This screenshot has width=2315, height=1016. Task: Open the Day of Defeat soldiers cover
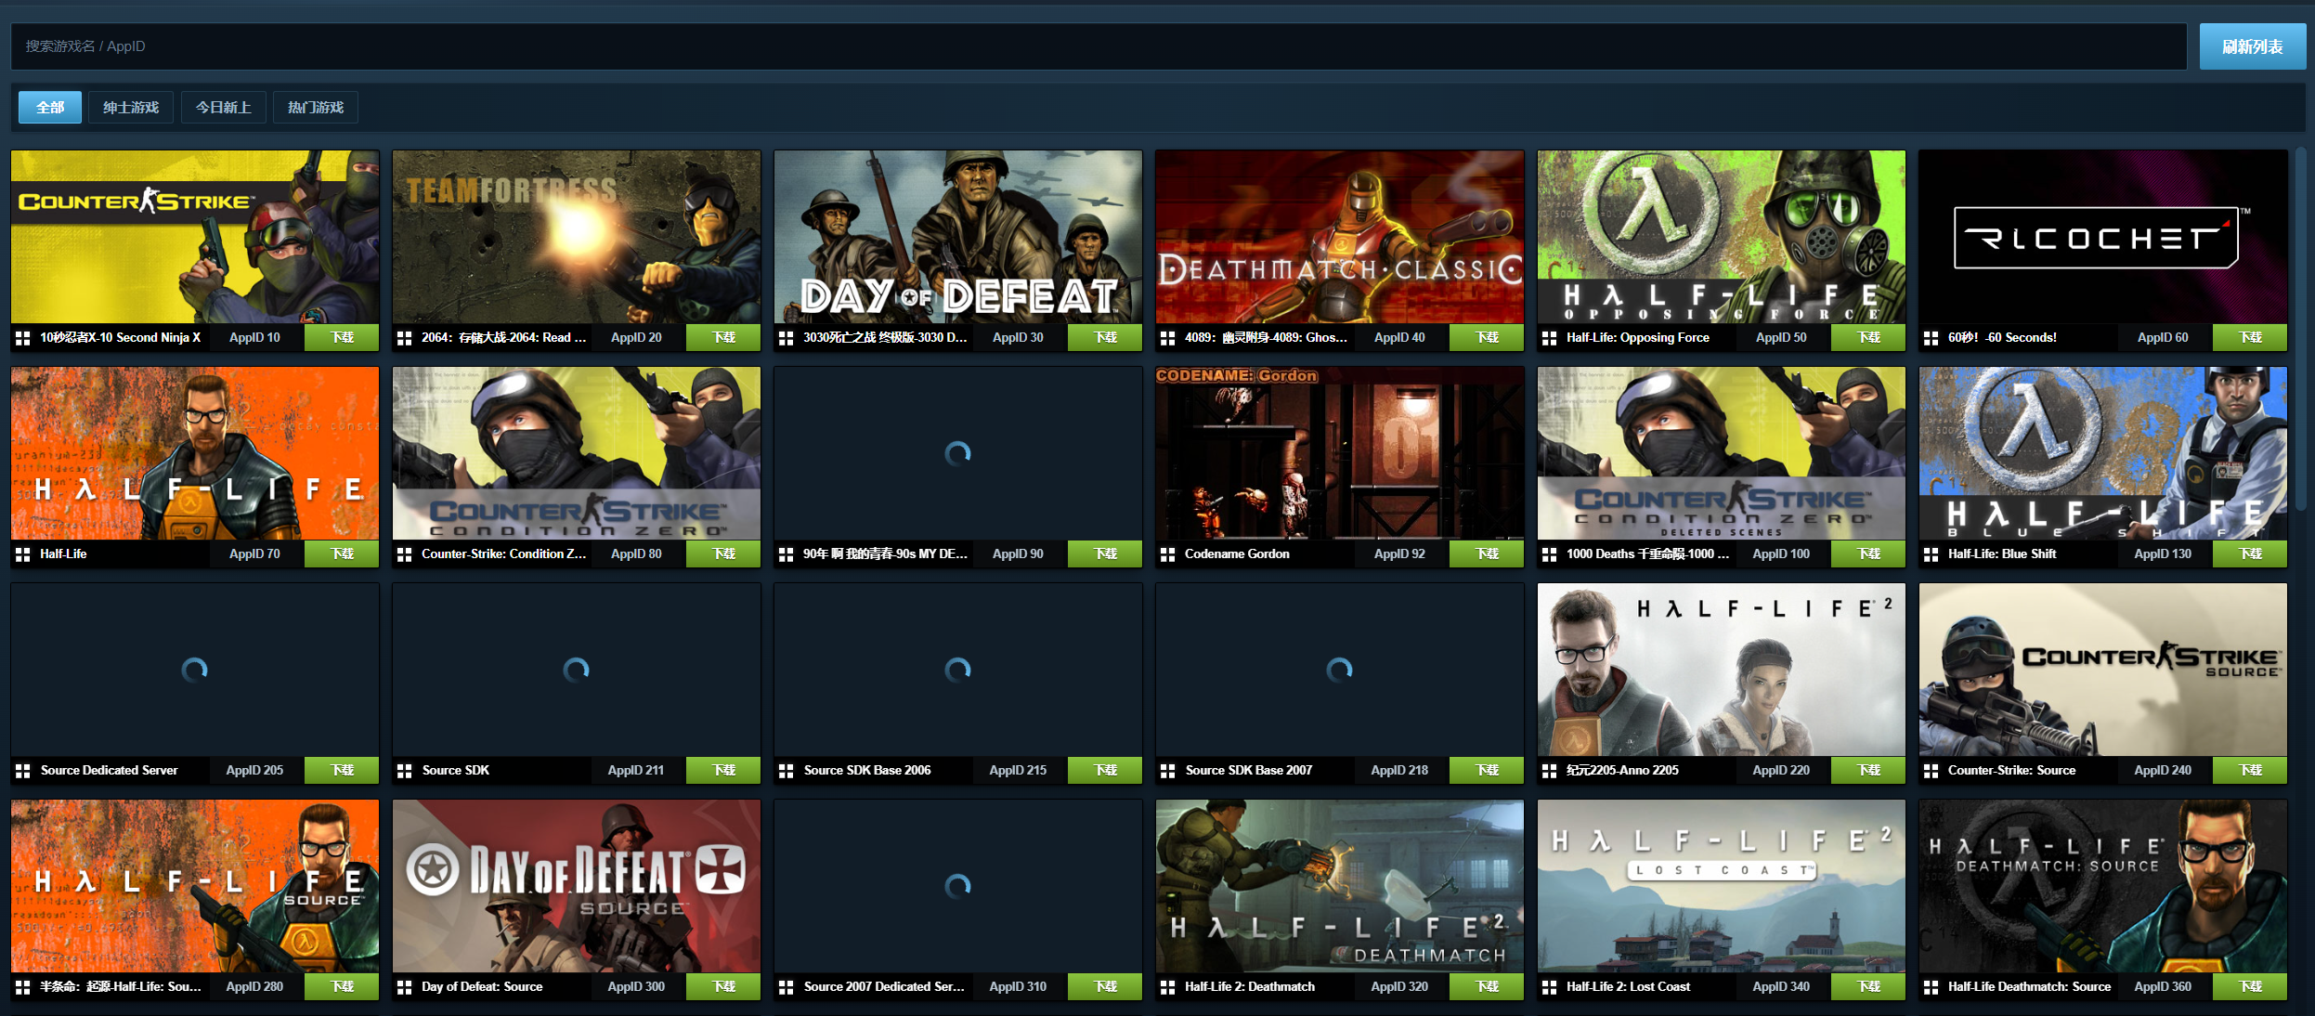tap(958, 237)
